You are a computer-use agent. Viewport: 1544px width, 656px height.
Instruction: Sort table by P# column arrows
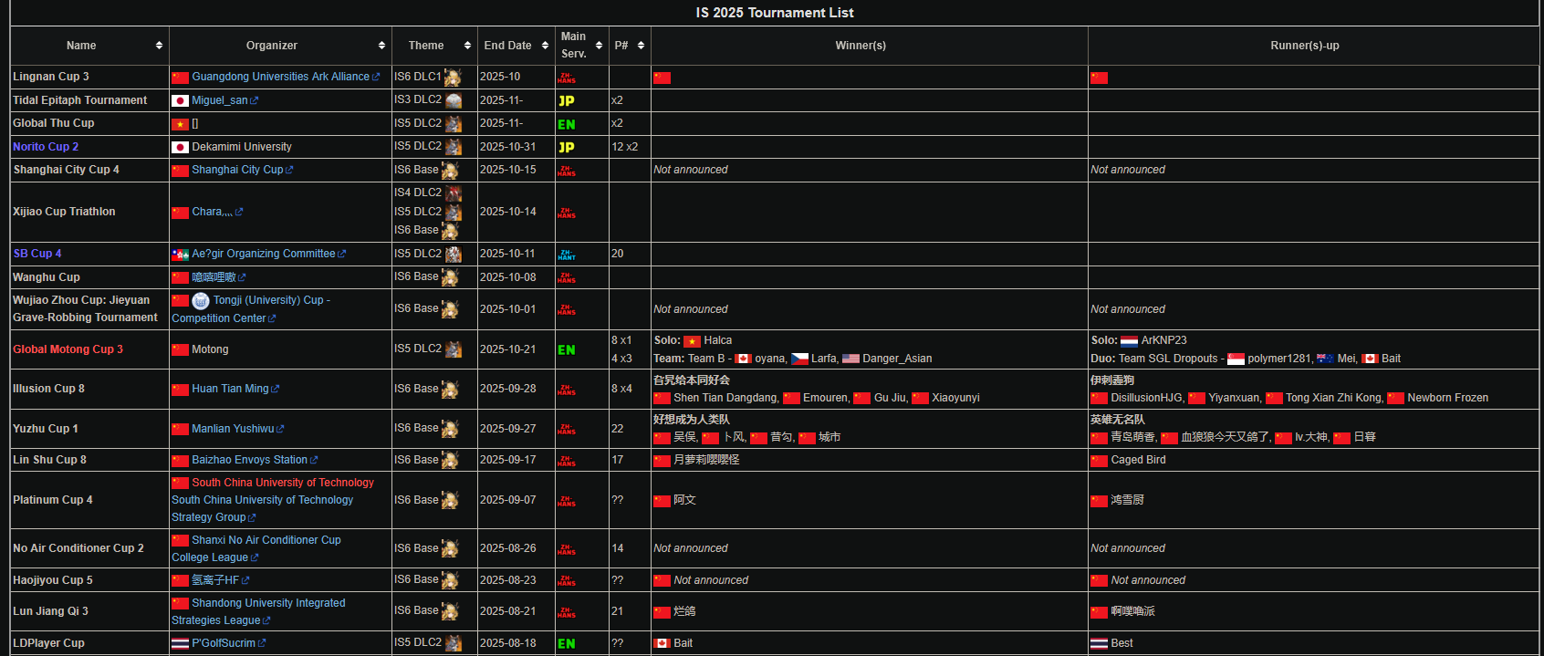point(641,46)
